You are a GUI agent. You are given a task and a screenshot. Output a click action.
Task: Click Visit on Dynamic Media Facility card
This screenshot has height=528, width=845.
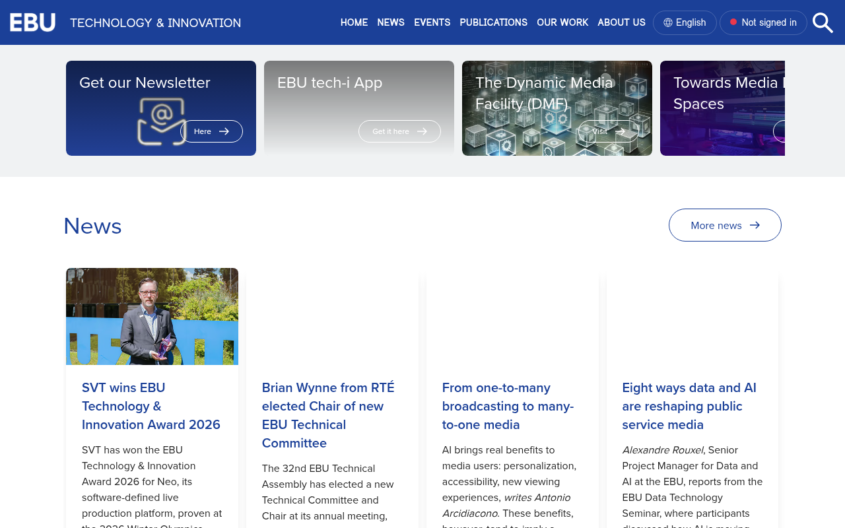608,131
